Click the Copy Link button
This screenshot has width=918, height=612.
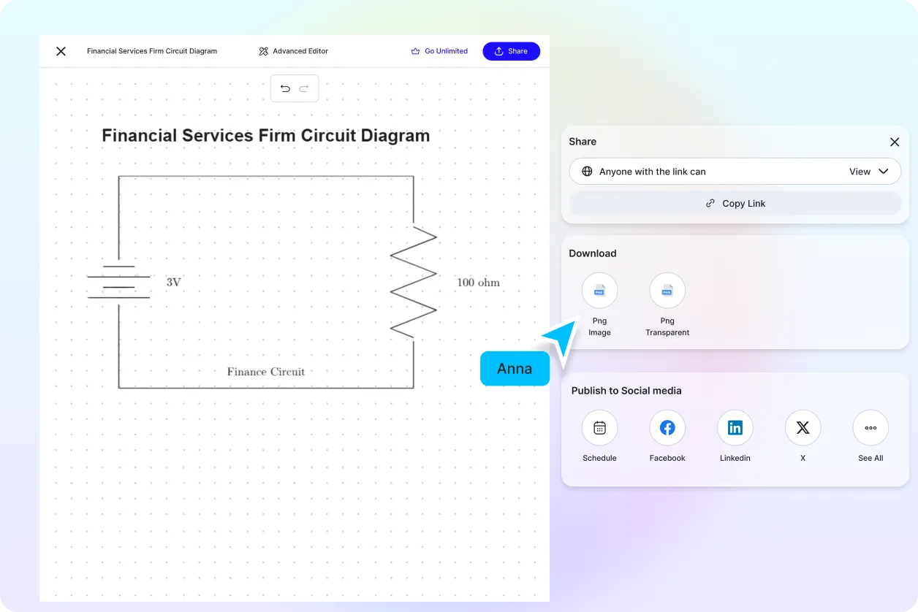(x=735, y=204)
